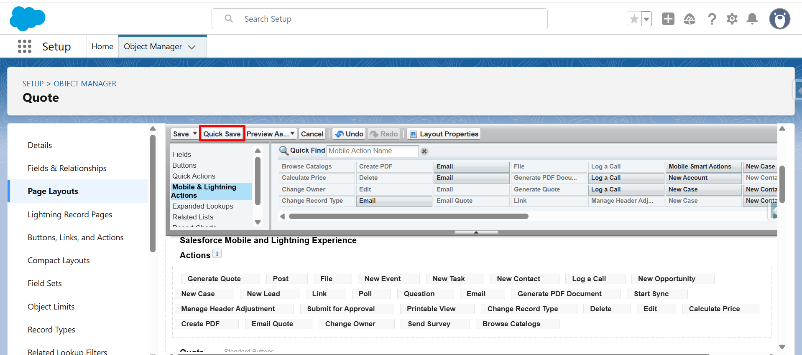Image resolution: width=802 pixels, height=355 pixels.
Task: Clear the Quick Find search box
Action: 424,151
